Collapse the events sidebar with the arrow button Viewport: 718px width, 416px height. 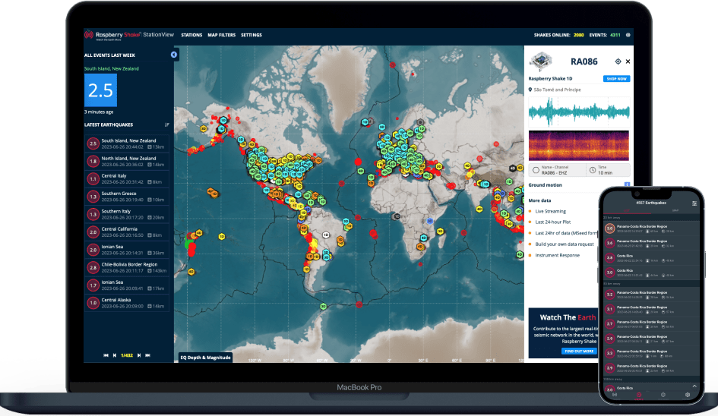(173, 55)
